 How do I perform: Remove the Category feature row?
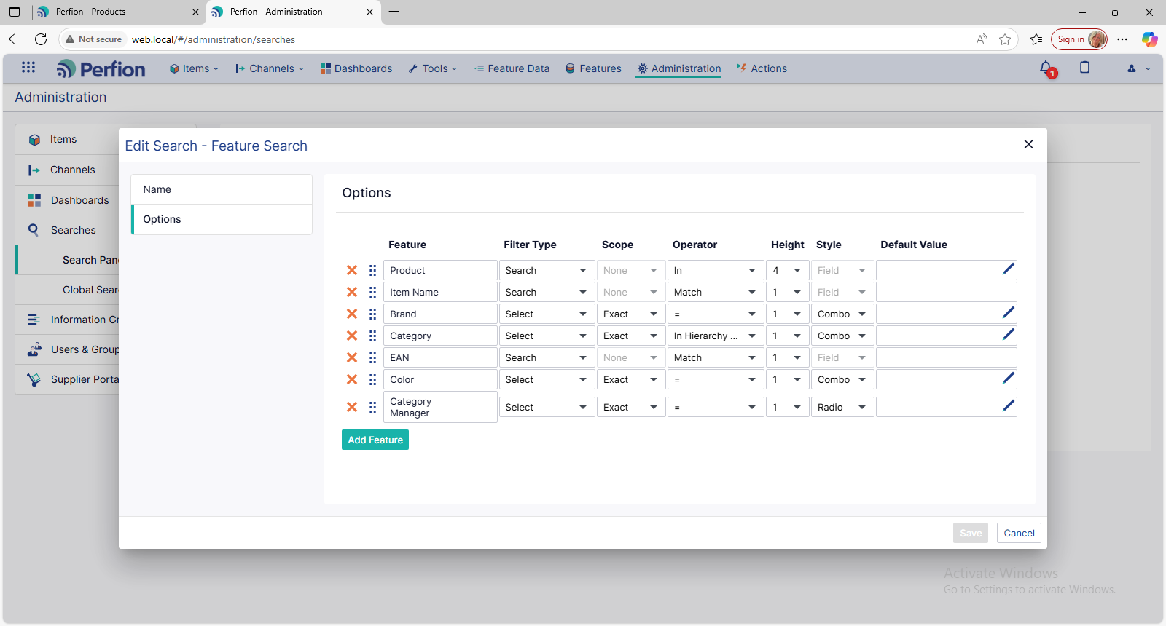(352, 336)
